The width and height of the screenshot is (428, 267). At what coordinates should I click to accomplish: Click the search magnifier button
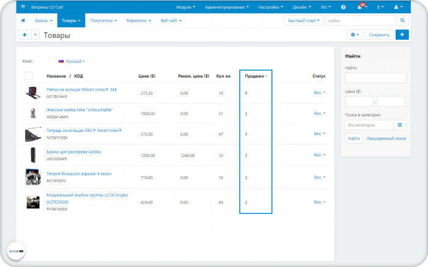coord(402,20)
